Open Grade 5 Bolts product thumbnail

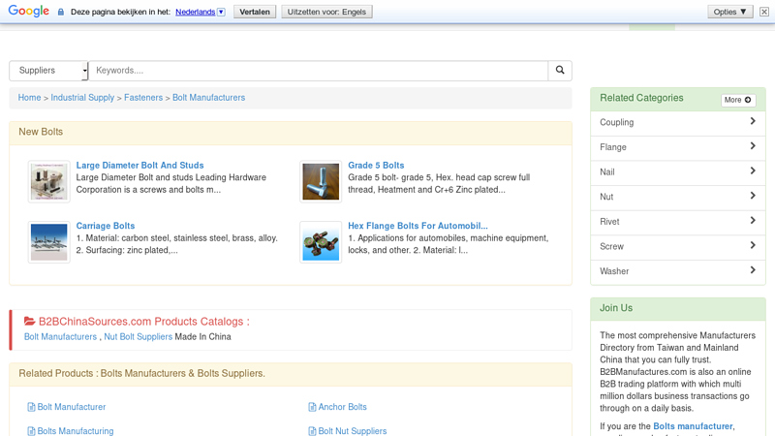point(321,181)
